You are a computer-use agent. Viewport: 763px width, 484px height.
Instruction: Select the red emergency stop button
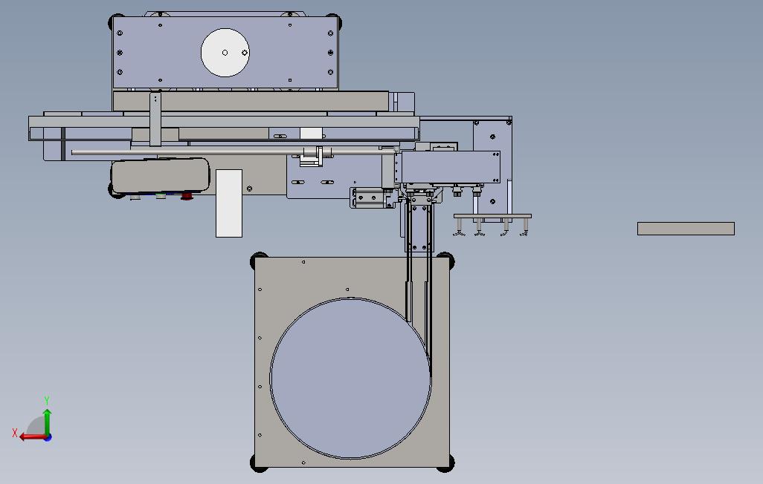pos(187,196)
